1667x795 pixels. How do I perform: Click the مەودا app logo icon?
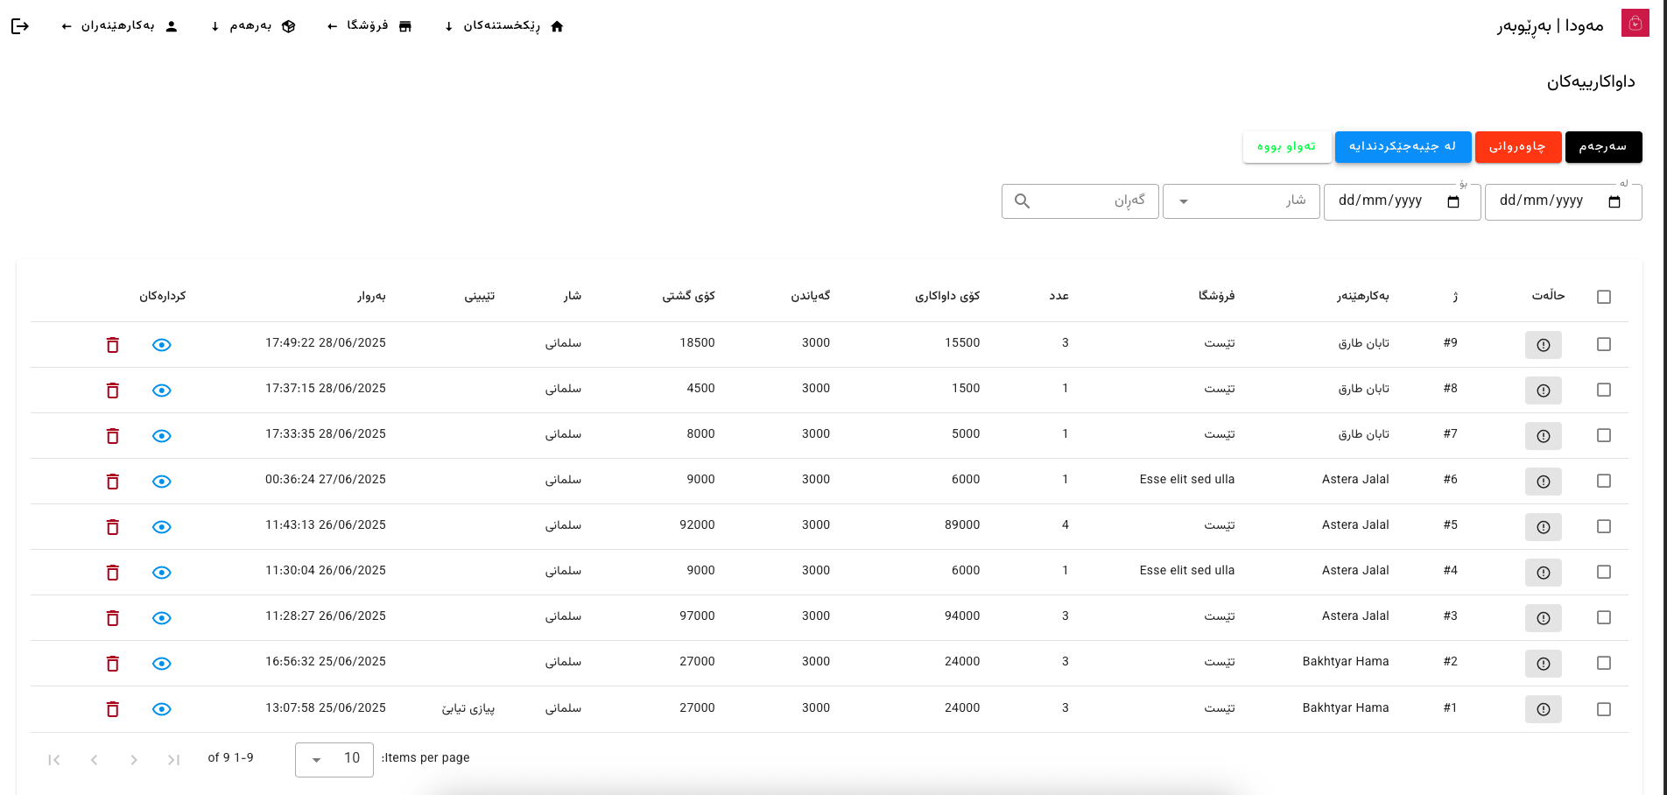pyautogui.click(x=1635, y=23)
